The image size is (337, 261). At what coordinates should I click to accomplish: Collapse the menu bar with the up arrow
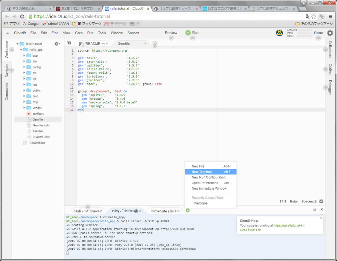click(x=7, y=33)
